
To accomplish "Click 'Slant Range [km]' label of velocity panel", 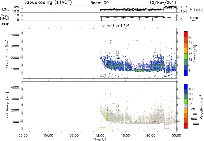I will pyautogui.click(x=7, y=106).
